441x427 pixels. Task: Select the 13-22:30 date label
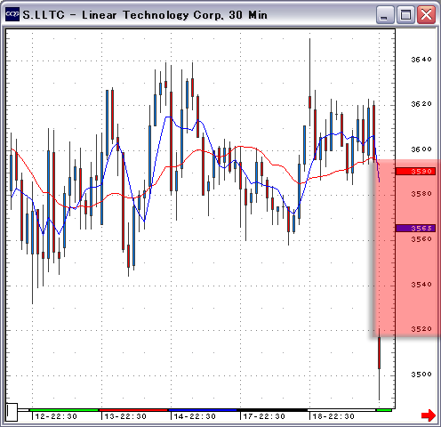pos(125,416)
